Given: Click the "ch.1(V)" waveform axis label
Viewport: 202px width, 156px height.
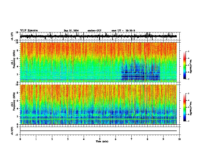Looking at the screenshot, I should click(x=12, y=36).
